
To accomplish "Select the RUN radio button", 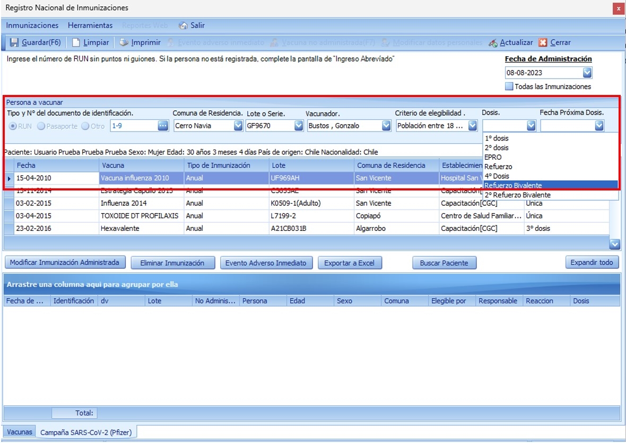I will click(13, 126).
